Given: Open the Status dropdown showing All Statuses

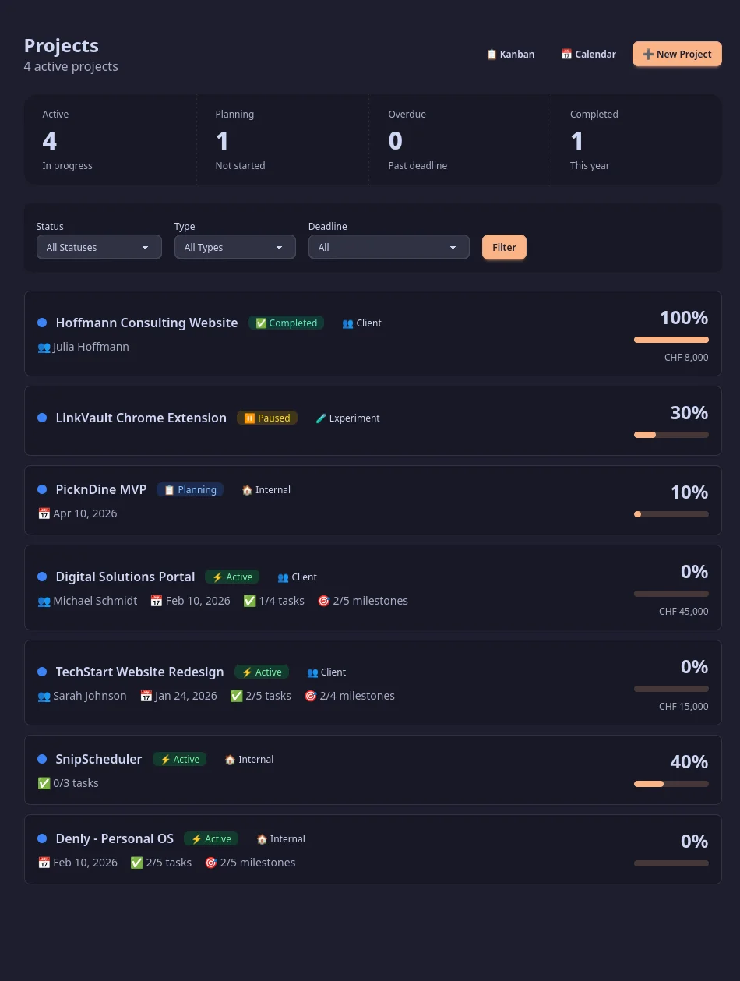Looking at the screenshot, I should (x=99, y=247).
